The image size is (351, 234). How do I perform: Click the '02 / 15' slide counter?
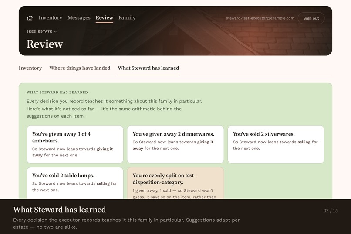coord(331,210)
